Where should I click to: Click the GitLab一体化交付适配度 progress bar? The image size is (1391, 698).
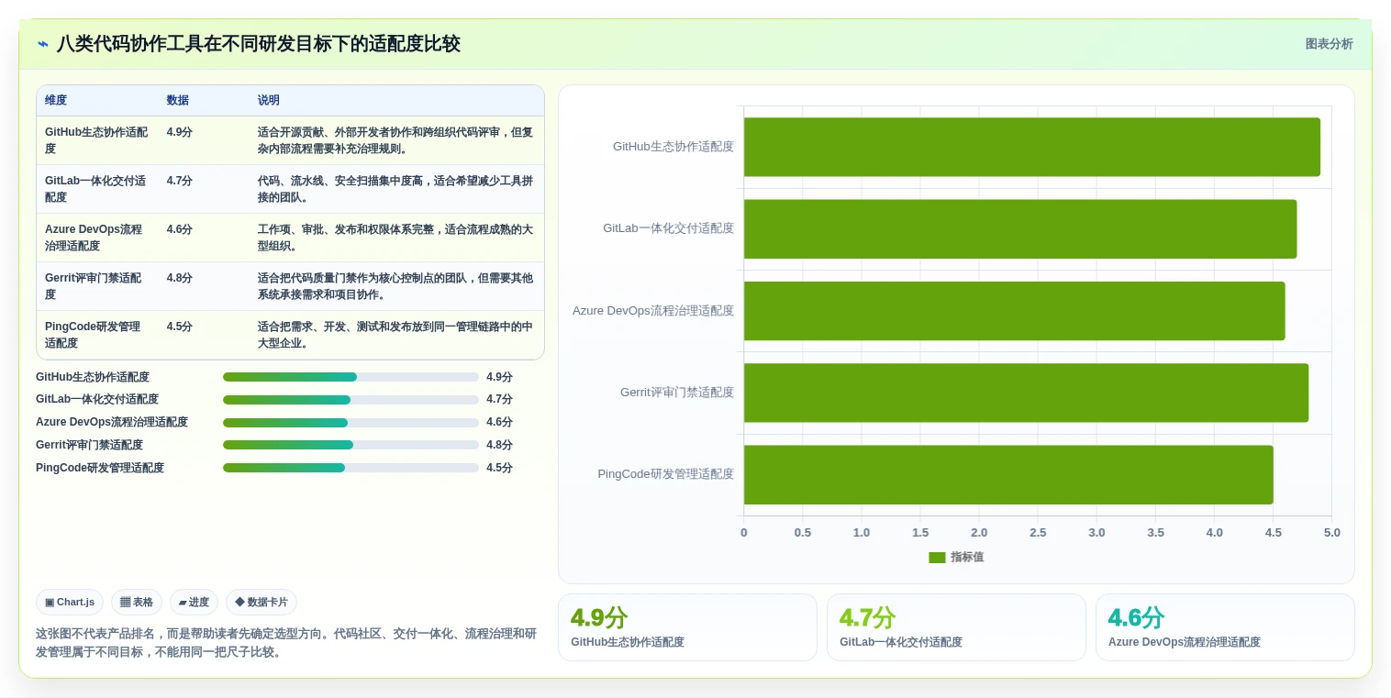(x=351, y=400)
